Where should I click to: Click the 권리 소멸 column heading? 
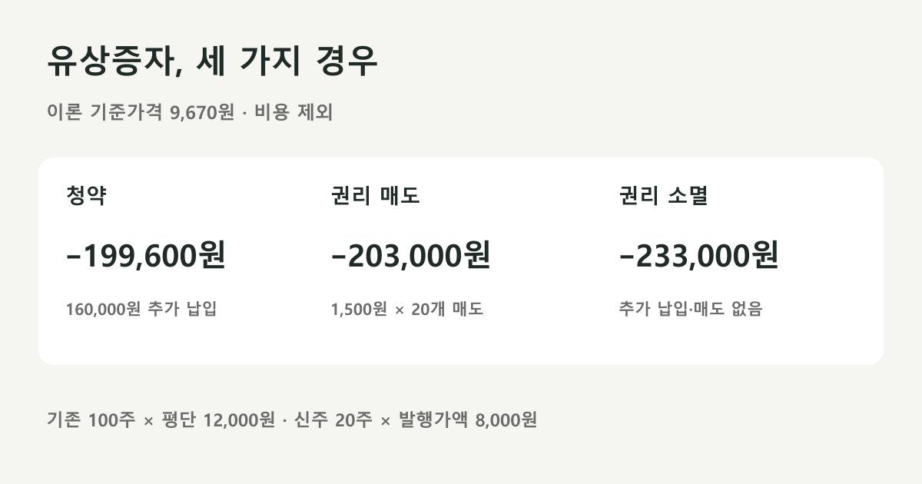click(x=664, y=196)
